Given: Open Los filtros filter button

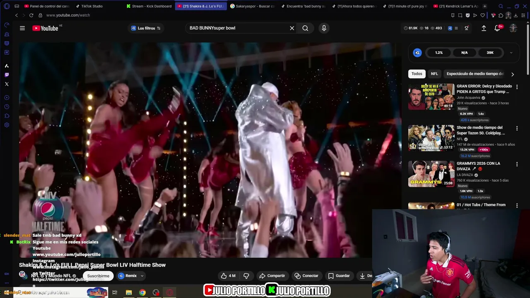Looking at the screenshot, I should pos(146,28).
